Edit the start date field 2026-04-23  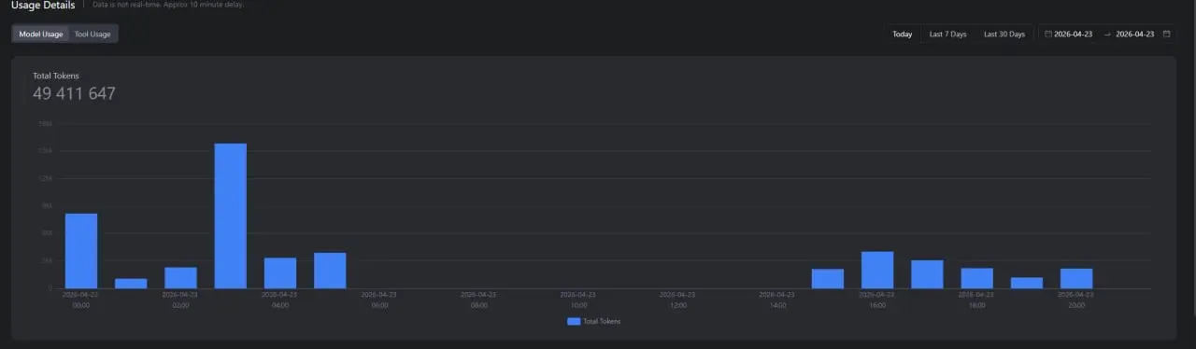1073,34
